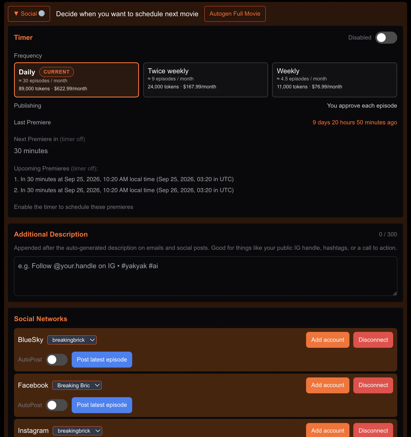Click Autogen Full Movie button
This screenshot has width=411, height=437.
(235, 14)
